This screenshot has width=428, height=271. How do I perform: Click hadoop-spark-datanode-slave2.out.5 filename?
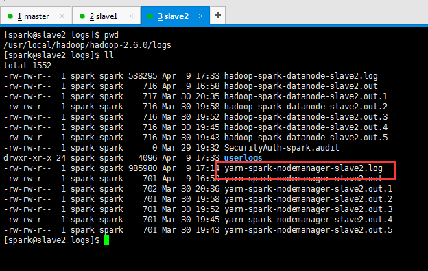(306, 138)
